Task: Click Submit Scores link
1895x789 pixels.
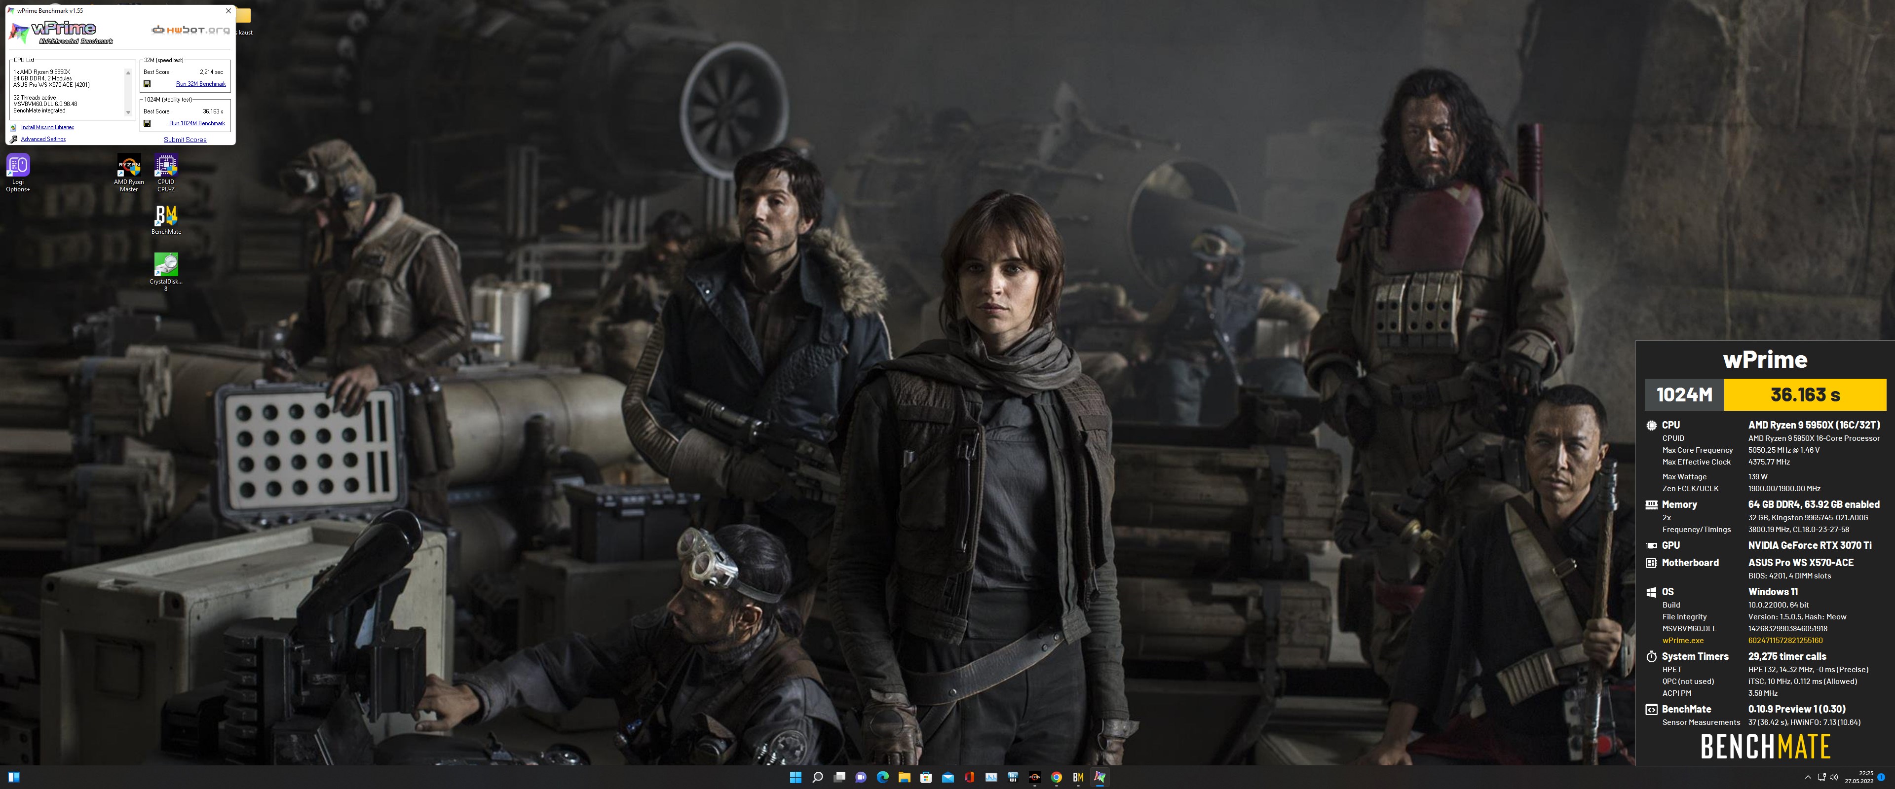Action: tap(186, 140)
